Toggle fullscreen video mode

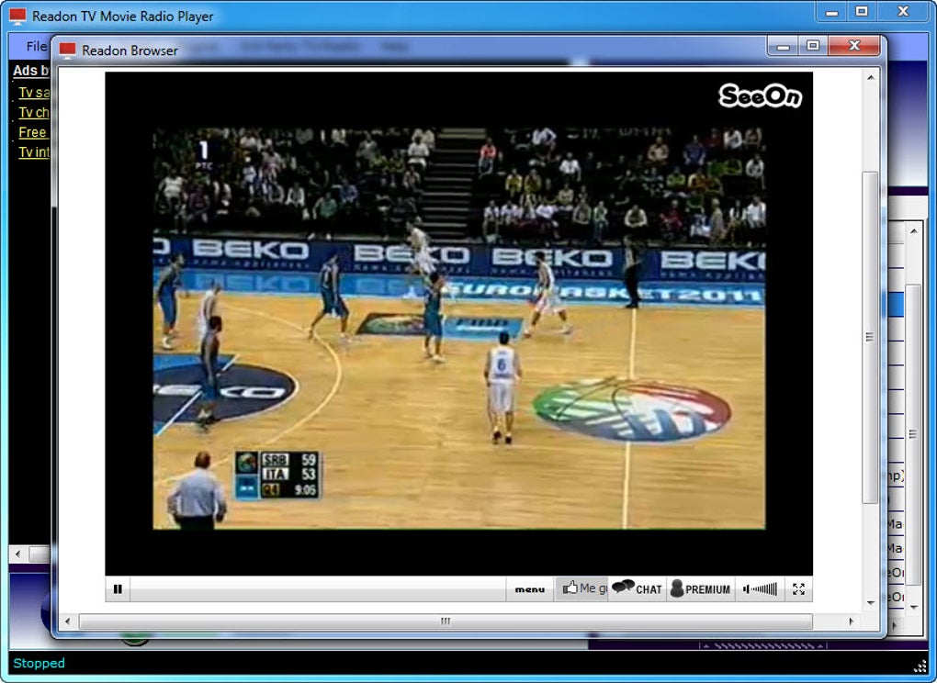798,589
